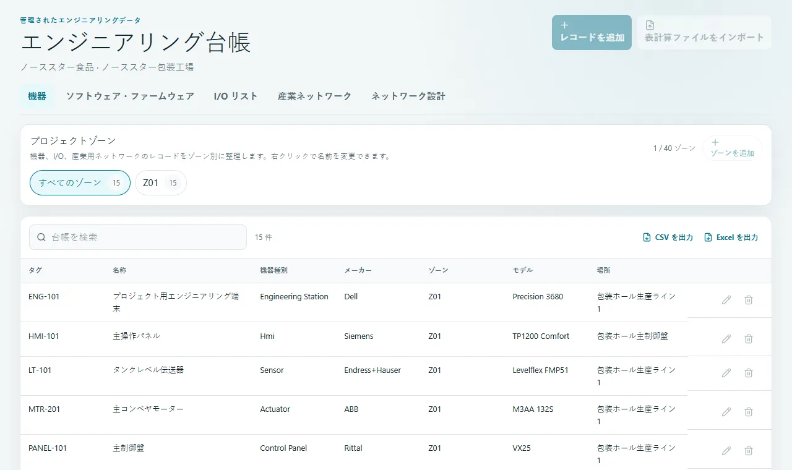The height and width of the screenshot is (470, 792).
Task: Click the name 主コンベヤモーター
Action: pyautogui.click(x=148, y=409)
